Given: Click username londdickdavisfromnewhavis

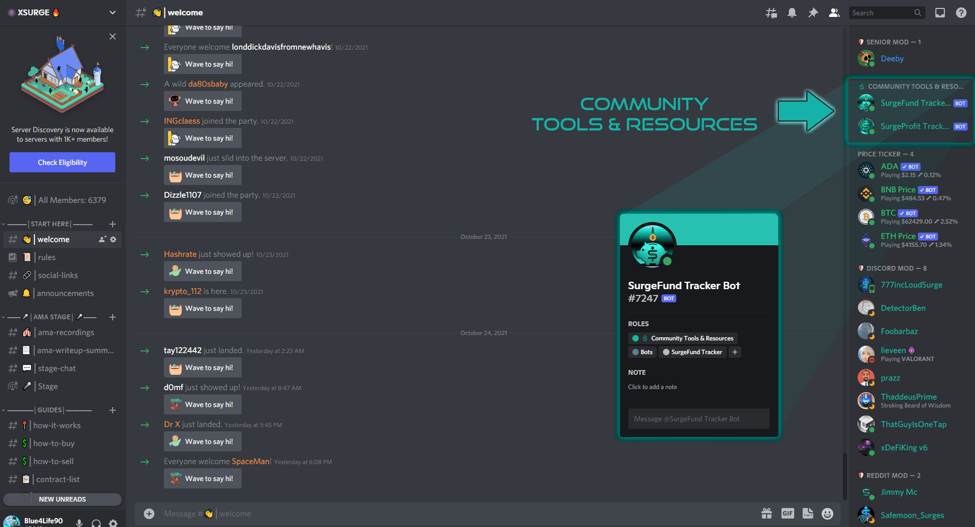Looking at the screenshot, I should (x=281, y=47).
